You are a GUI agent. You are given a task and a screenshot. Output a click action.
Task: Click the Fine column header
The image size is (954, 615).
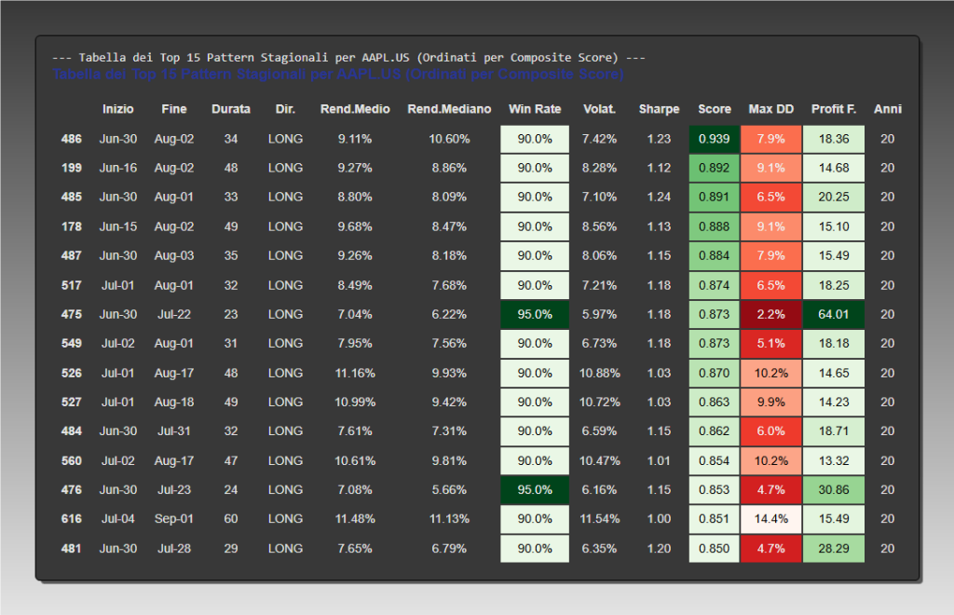(174, 109)
